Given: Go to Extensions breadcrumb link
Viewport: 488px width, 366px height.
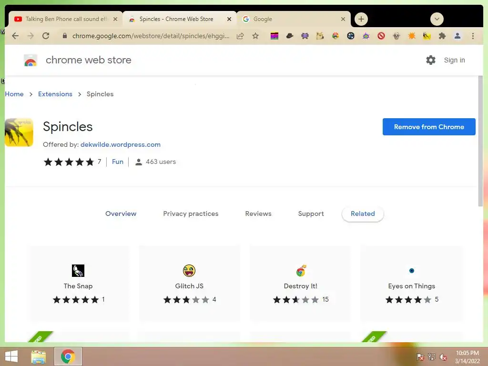Looking at the screenshot, I should [x=55, y=94].
